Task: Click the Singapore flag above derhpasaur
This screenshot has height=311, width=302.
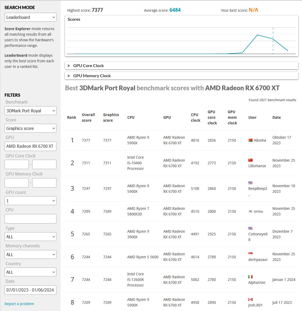Action: 250,253
